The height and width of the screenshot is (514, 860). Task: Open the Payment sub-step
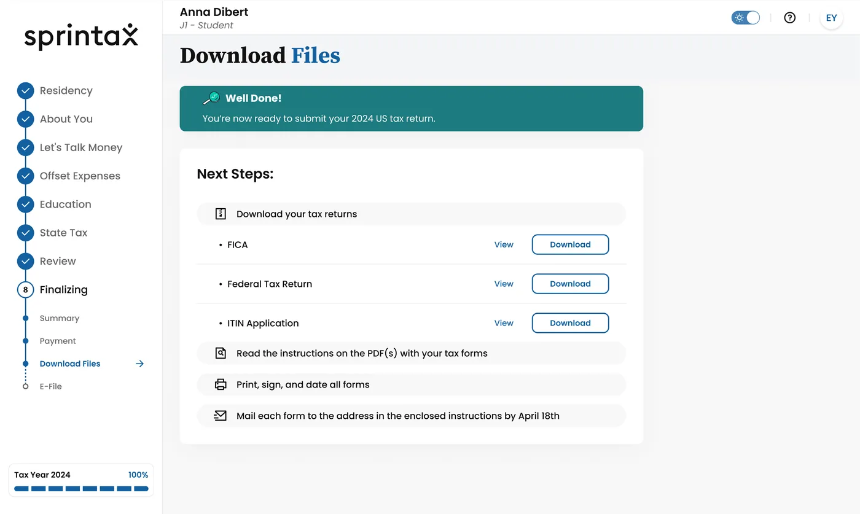click(x=58, y=341)
